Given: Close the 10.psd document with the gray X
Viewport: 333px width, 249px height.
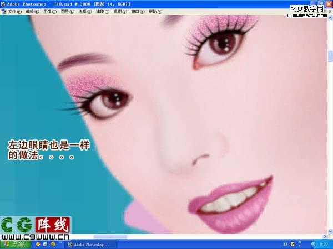Looking at the screenshot, I should tap(330, 12).
